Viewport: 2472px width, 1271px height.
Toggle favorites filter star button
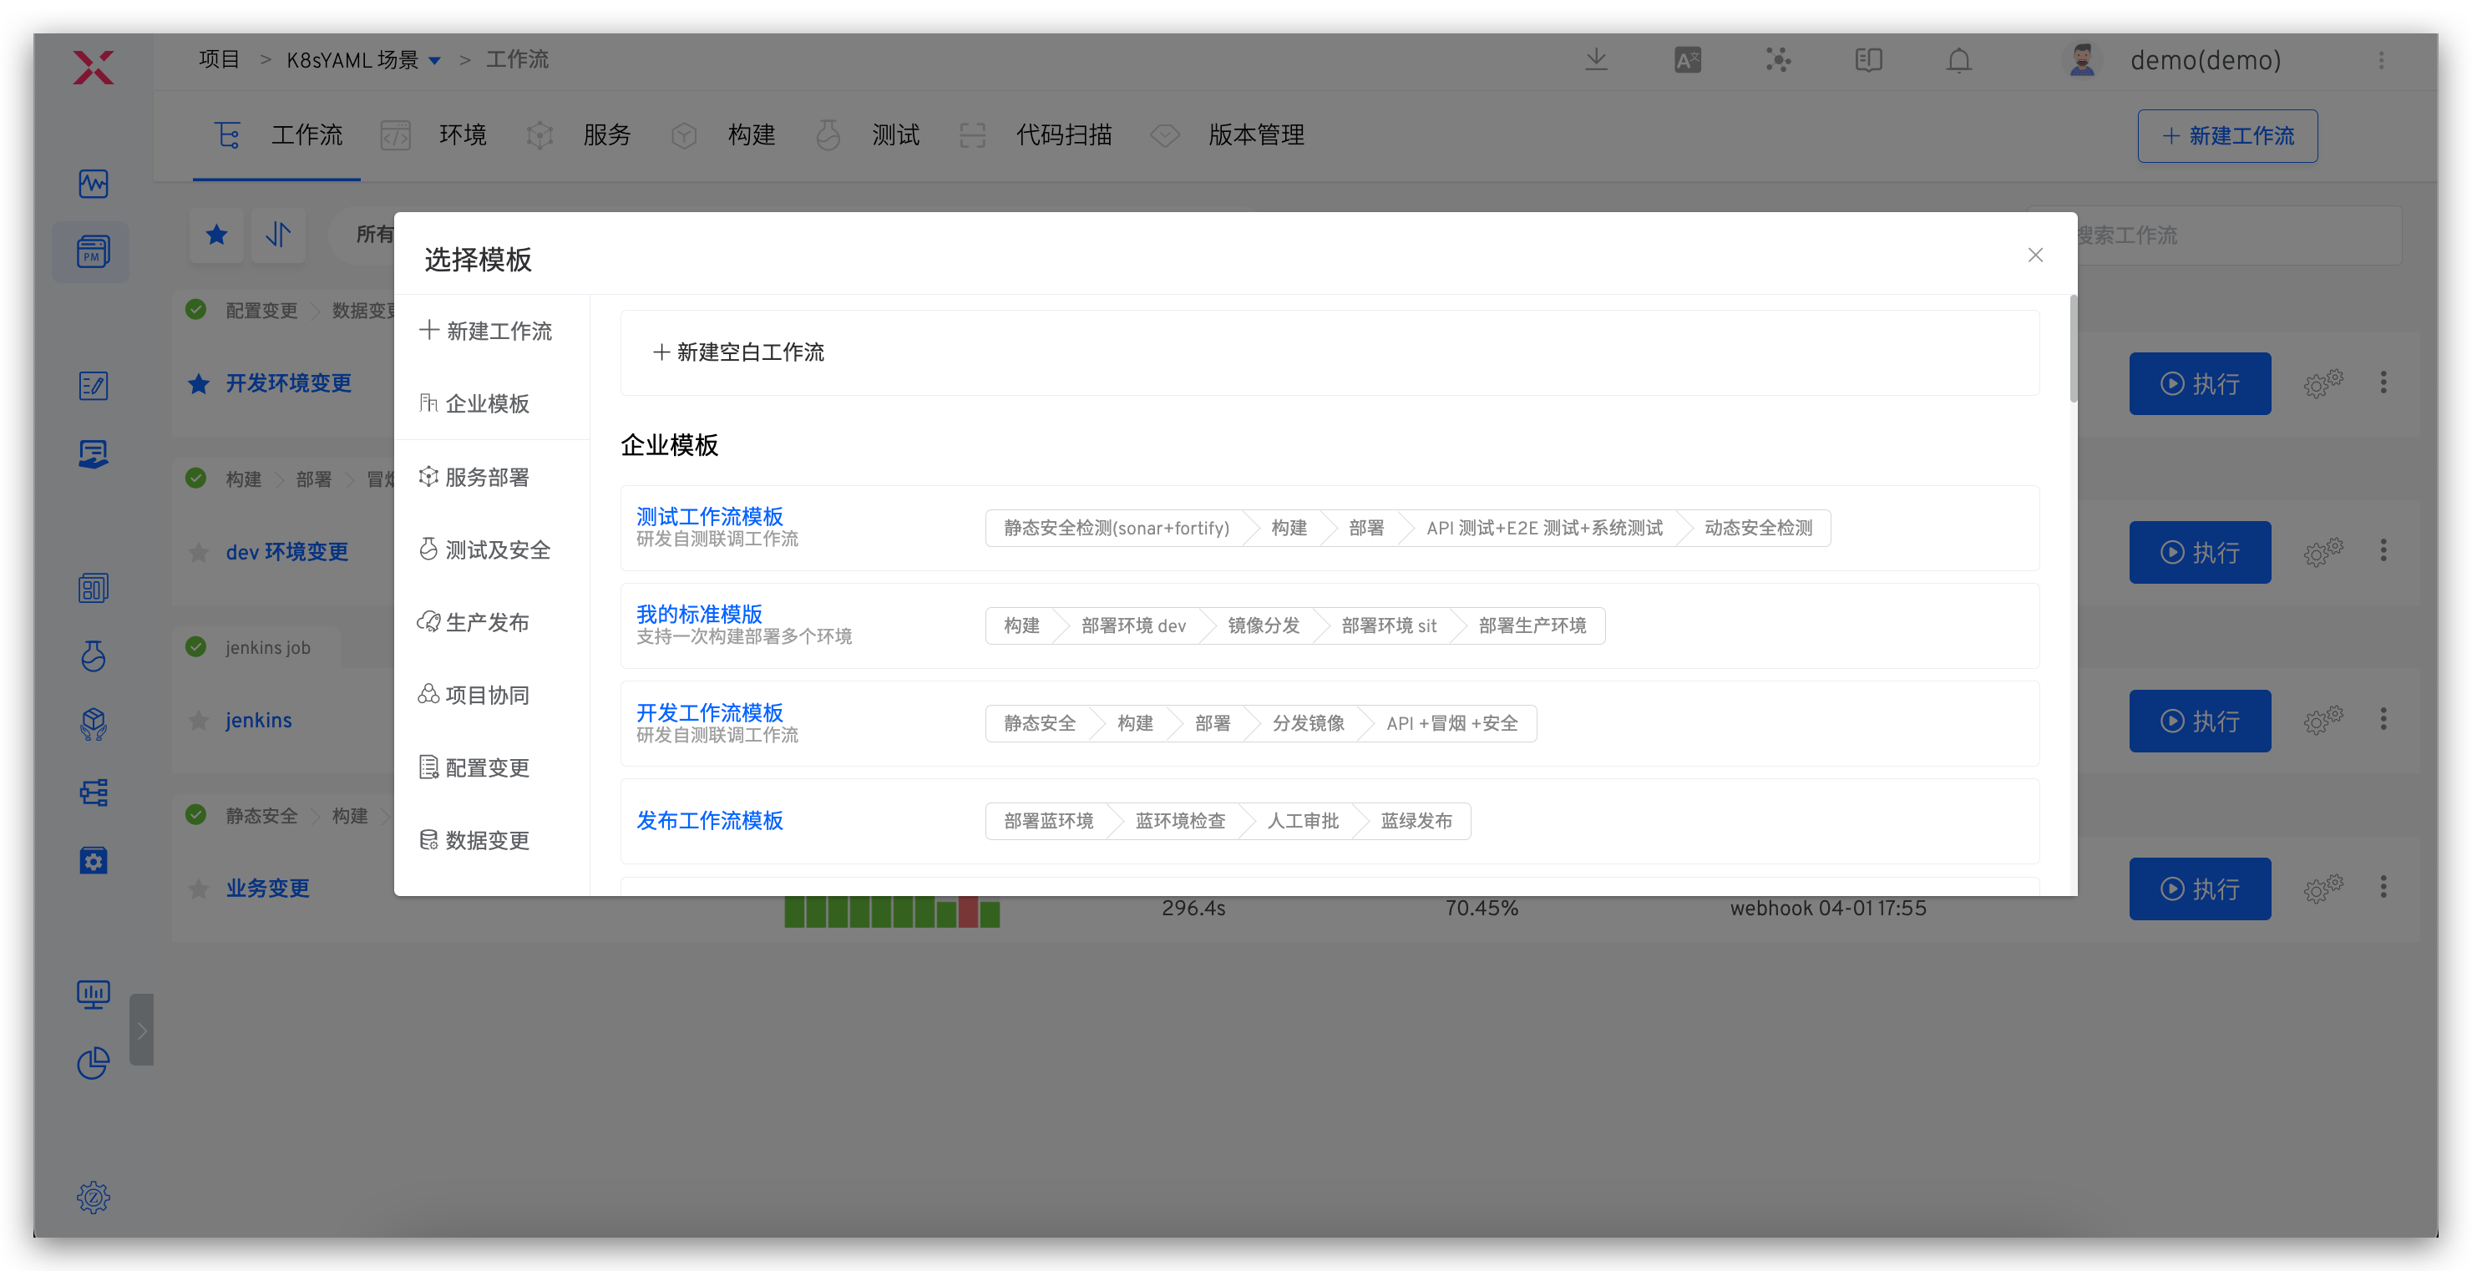[217, 234]
